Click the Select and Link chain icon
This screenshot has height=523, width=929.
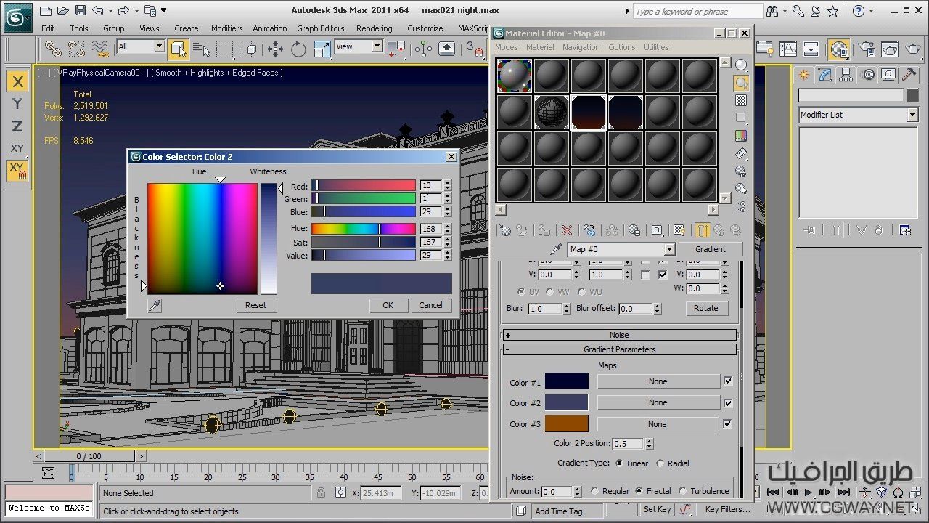click(53, 49)
